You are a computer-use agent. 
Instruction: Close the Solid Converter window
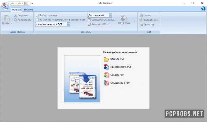tap(202, 3)
